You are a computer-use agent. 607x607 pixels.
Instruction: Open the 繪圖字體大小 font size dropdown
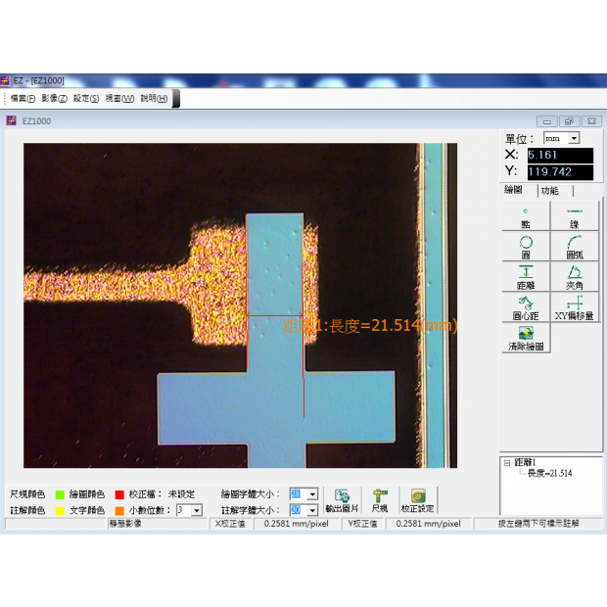(312, 494)
